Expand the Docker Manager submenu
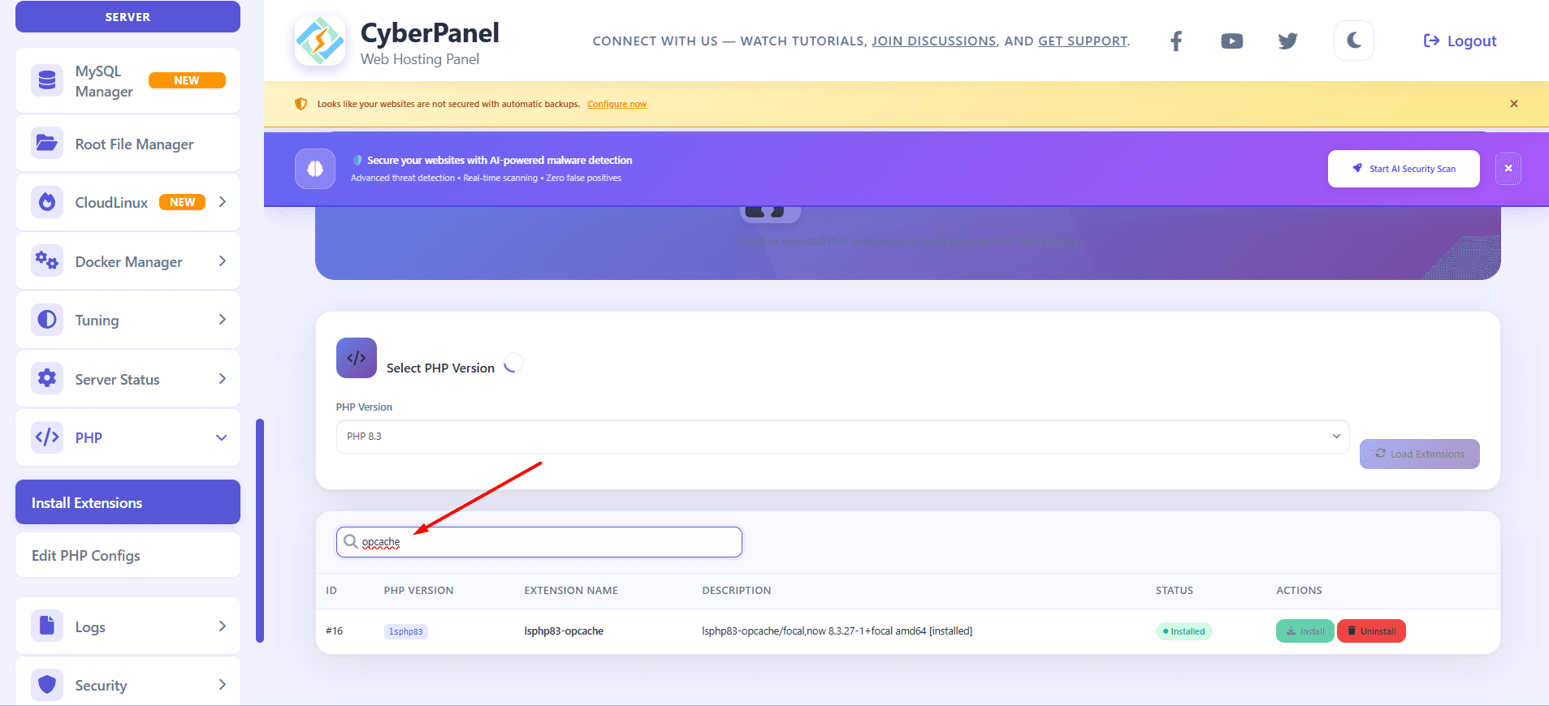The width and height of the screenshot is (1549, 706). [222, 261]
